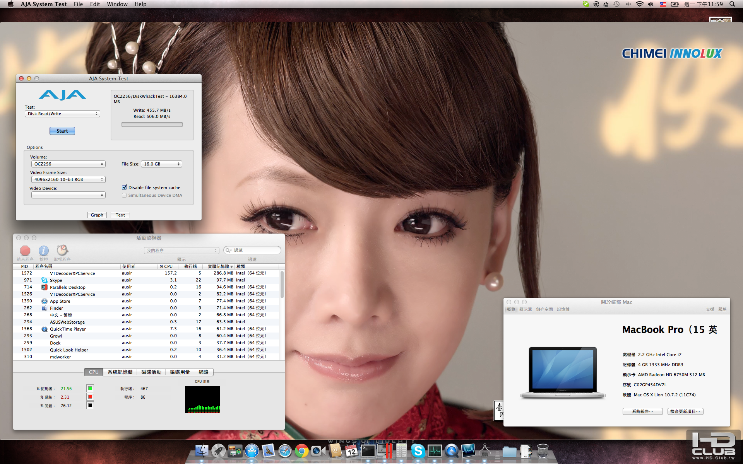Click the Inspect info icon

click(x=44, y=251)
